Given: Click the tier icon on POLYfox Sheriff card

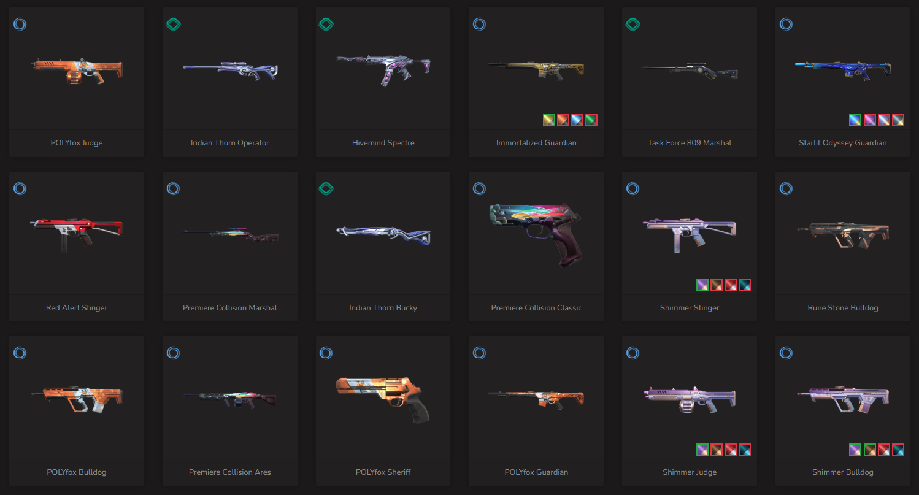Looking at the screenshot, I should pyautogui.click(x=326, y=353).
